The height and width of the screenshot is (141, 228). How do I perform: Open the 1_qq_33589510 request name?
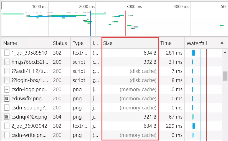[x=29, y=53]
